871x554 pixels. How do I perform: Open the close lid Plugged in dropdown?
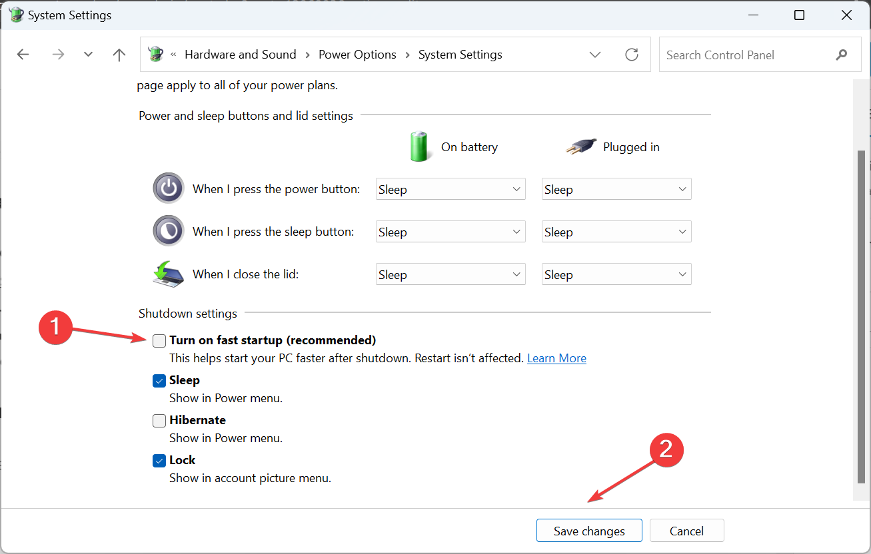pyautogui.click(x=616, y=274)
